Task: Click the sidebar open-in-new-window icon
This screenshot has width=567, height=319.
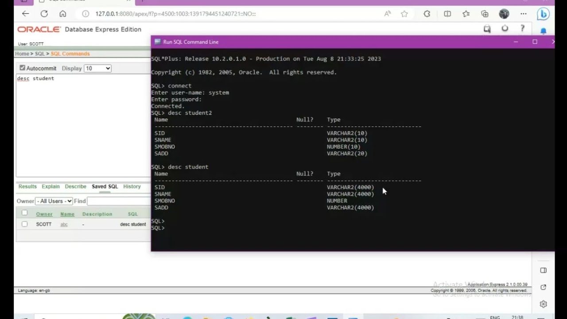Action: 544,287
